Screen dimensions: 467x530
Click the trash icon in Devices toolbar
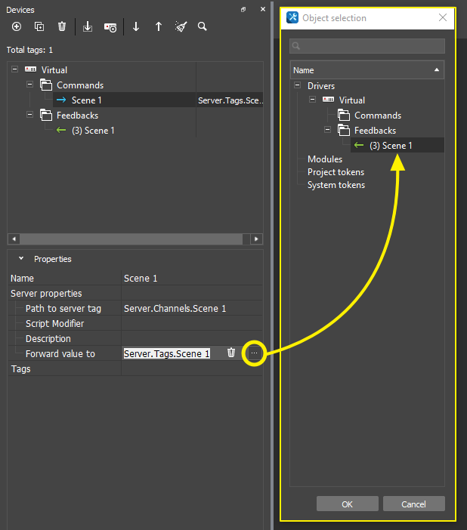[x=62, y=26]
